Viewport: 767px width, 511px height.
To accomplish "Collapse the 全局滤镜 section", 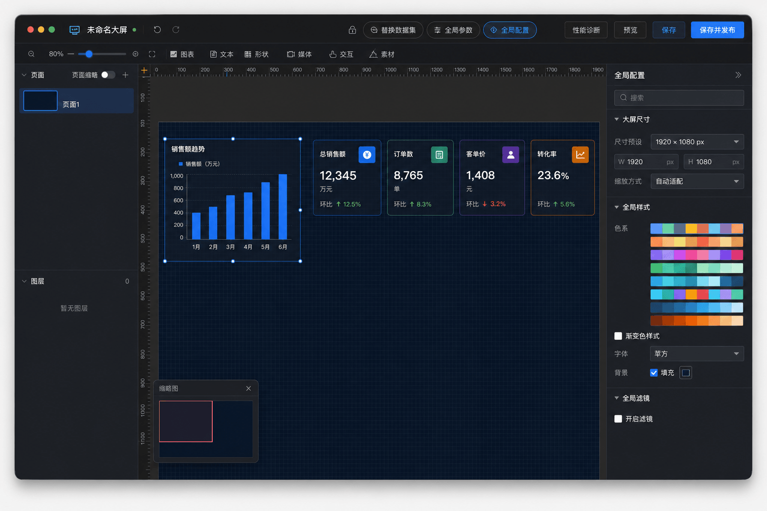I will tap(617, 398).
